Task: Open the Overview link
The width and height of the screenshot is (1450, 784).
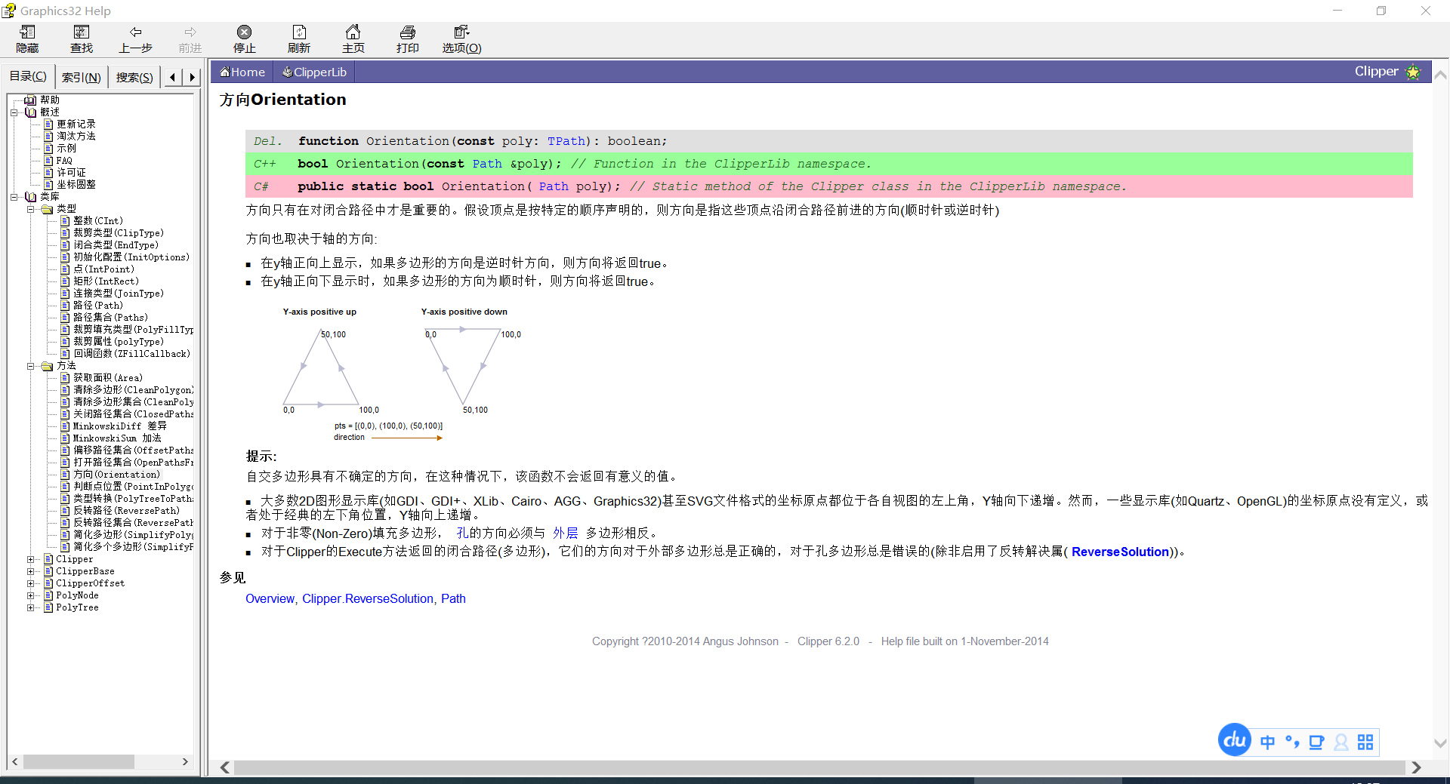Action: click(x=270, y=598)
